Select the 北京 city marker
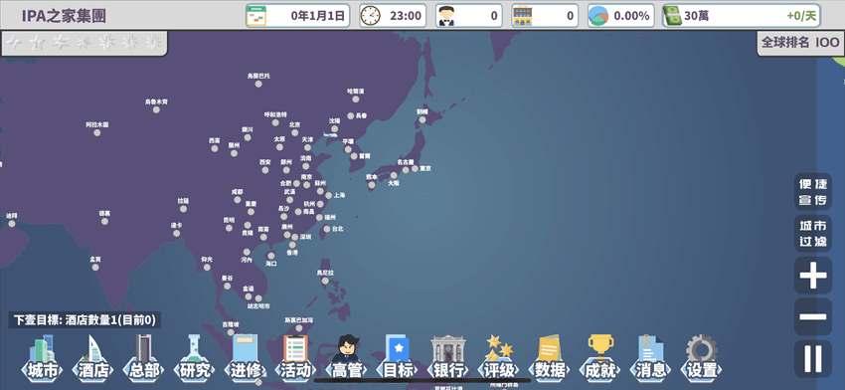Viewport: 845px width, 390px height. 294,132
